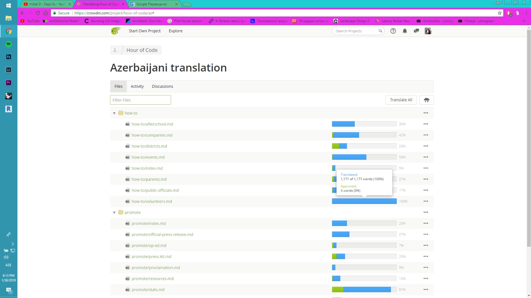Open the Chrome three-dot menu
Image resolution: width=531 pixels, height=298 pixels.
click(x=526, y=13)
